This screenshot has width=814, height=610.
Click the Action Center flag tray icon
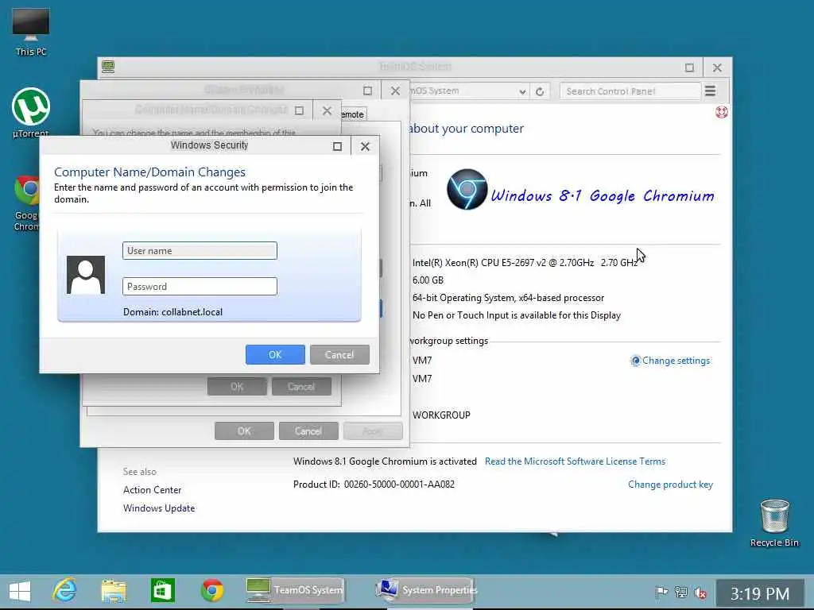coord(661,592)
